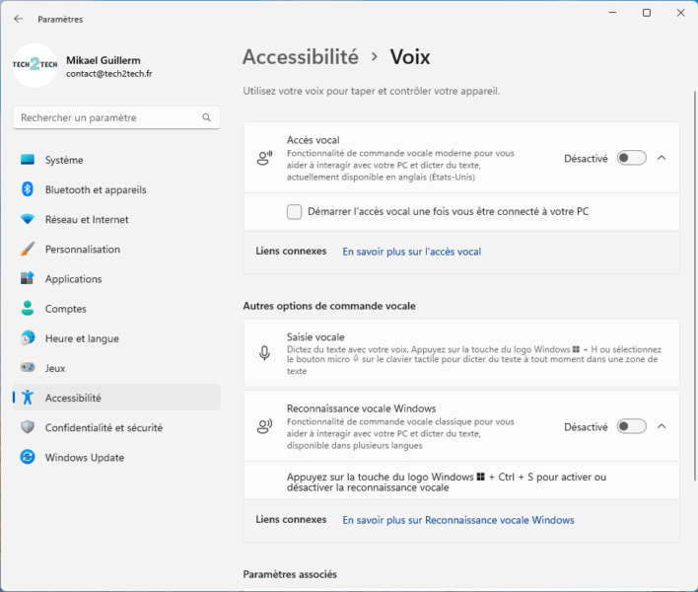Viewport: 698px width, 592px height.
Task: Open the Comptes settings page
Action: [x=65, y=309]
